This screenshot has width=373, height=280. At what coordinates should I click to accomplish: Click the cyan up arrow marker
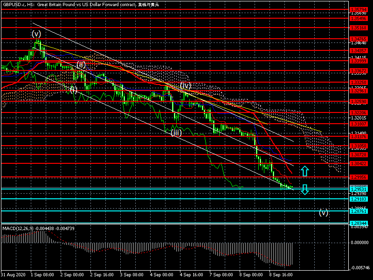point(304,171)
